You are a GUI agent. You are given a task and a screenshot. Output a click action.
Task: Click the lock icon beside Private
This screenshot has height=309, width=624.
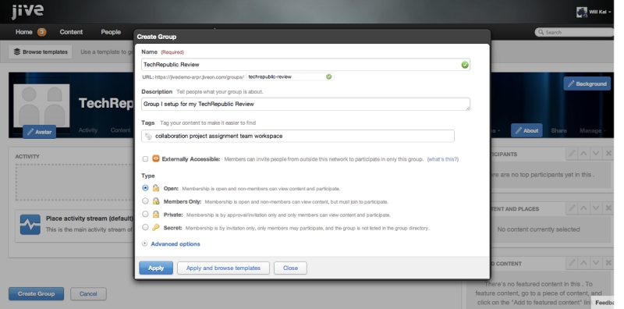pos(156,215)
